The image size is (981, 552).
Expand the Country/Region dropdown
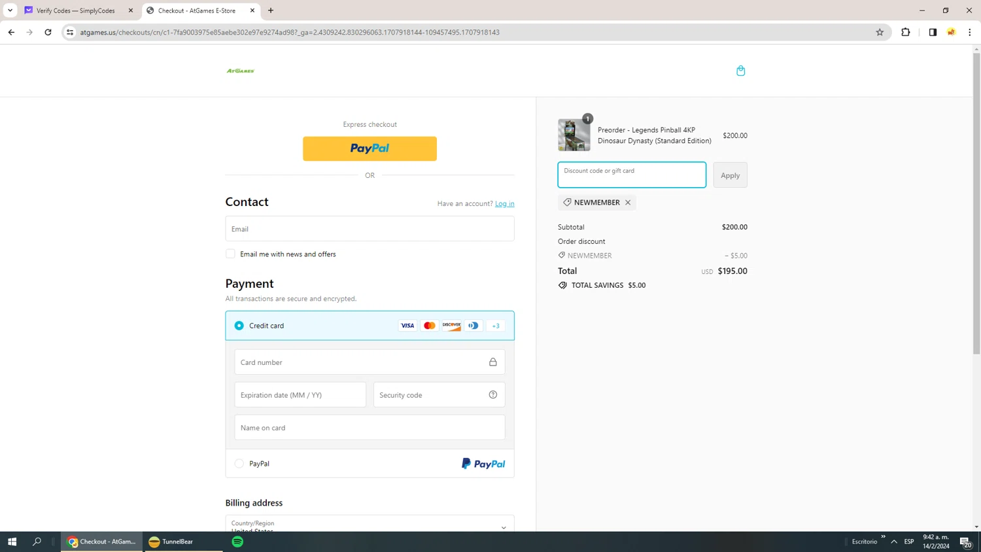370,524
